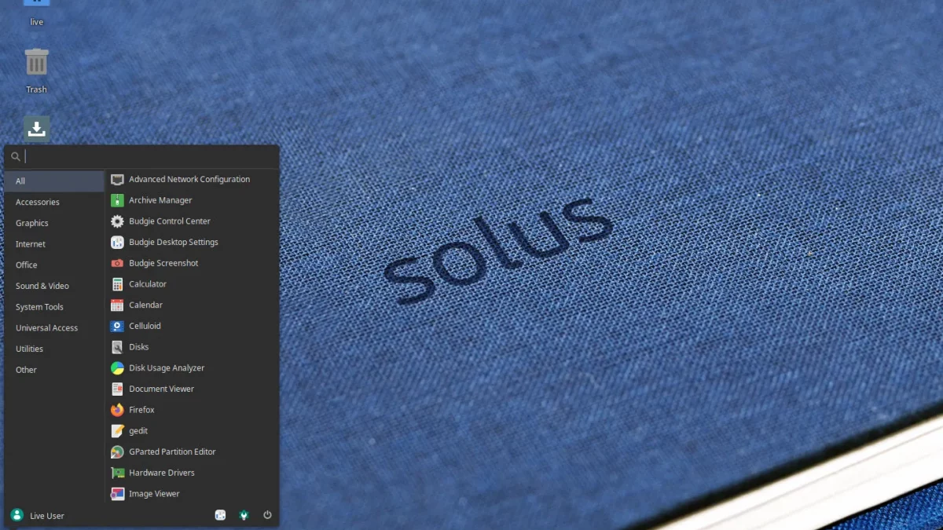Click the magnifier search icon
This screenshot has width=943, height=530.
point(16,157)
